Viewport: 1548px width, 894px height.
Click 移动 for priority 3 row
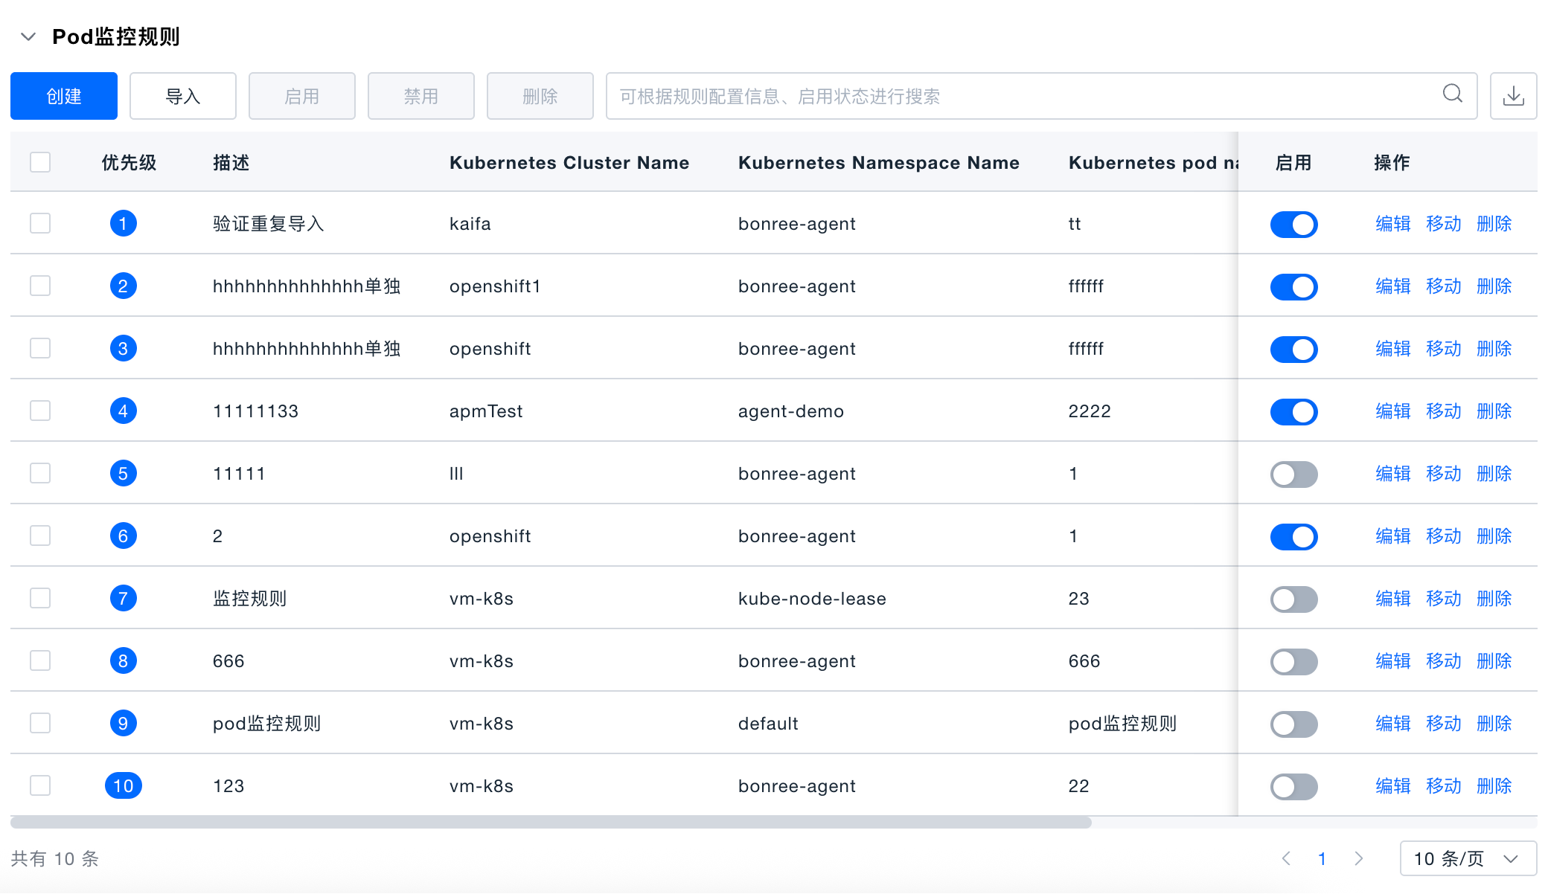click(1444, 348)
